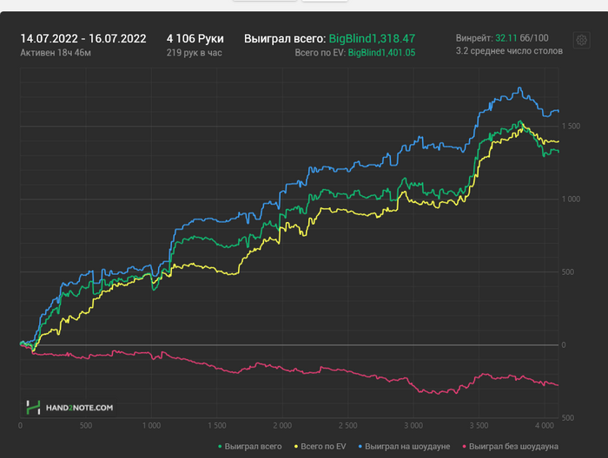Click the Hand2Note logo icon

click(x=33, y=408)
